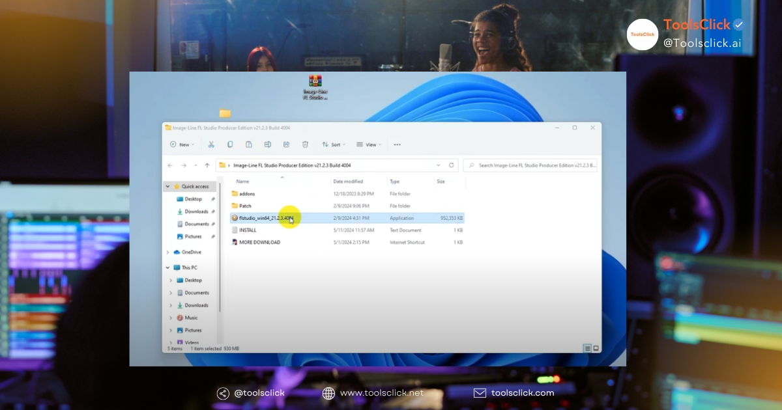Open the See more (three dots) menu
782x410 pixels.
tap(397, 144)
